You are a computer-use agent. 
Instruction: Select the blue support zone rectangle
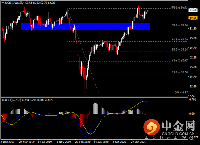pyautogui.click(x=85, y=26)
